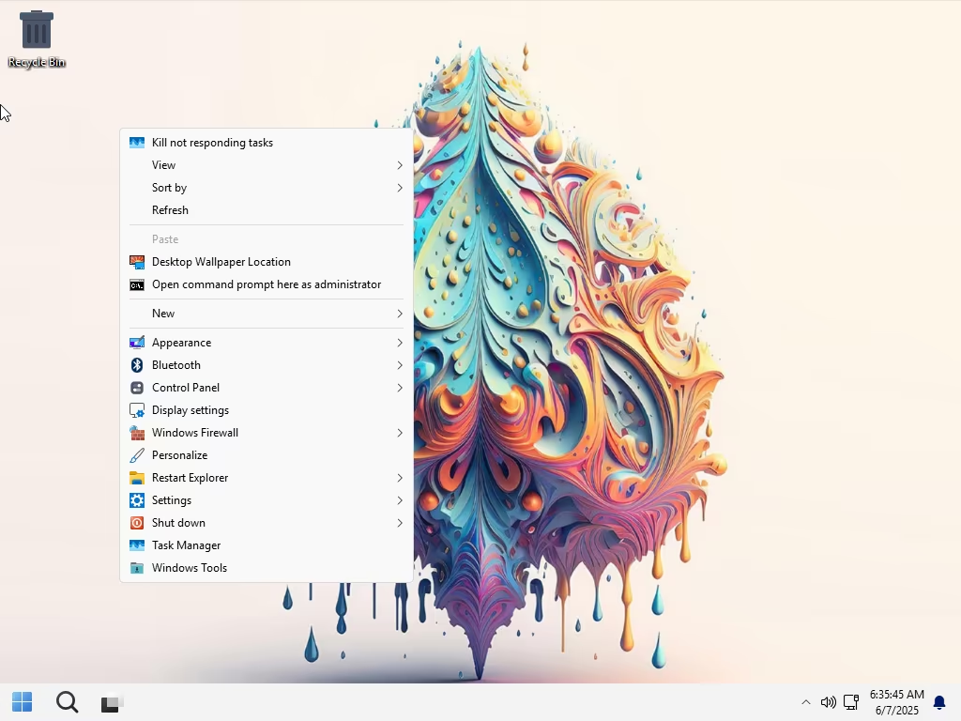Click the Windows Firewall brick icon
The width and height of the screenshot is (961, 721).
[x=137, y=433]
